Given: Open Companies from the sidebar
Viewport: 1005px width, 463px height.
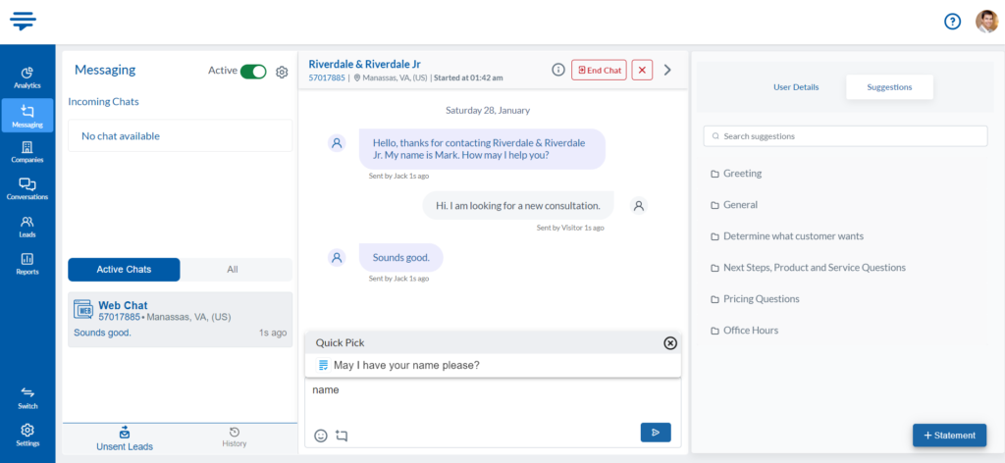Looking at the screenshot, I should coord(27,151).
